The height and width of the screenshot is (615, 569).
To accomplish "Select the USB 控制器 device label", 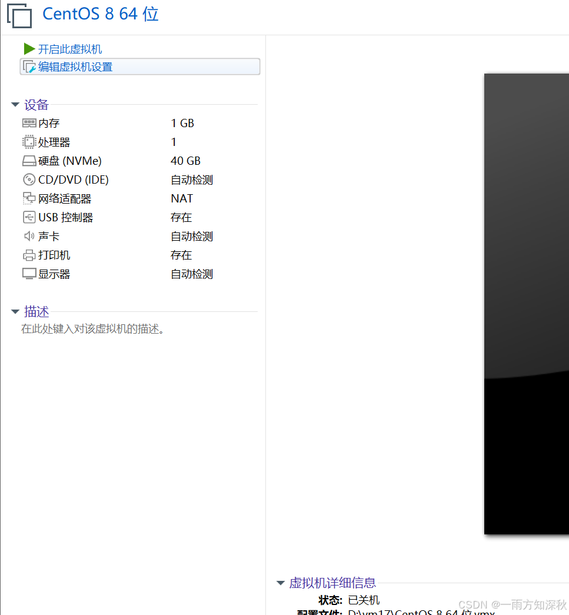I will pyautogui.click(x=66, y=217).
